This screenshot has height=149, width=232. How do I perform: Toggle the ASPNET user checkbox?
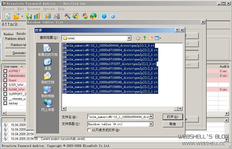coord(5,71)
